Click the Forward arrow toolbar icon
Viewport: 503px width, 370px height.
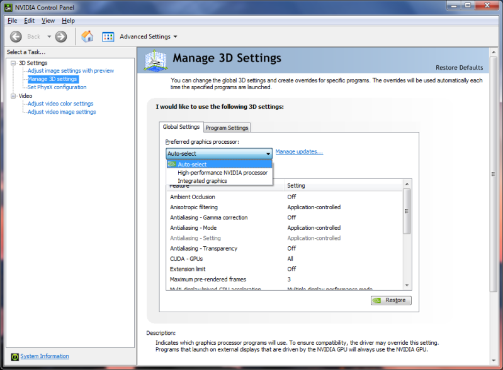[x=61, y=36]
